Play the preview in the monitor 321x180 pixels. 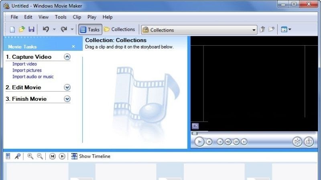[x=199, y=142]
